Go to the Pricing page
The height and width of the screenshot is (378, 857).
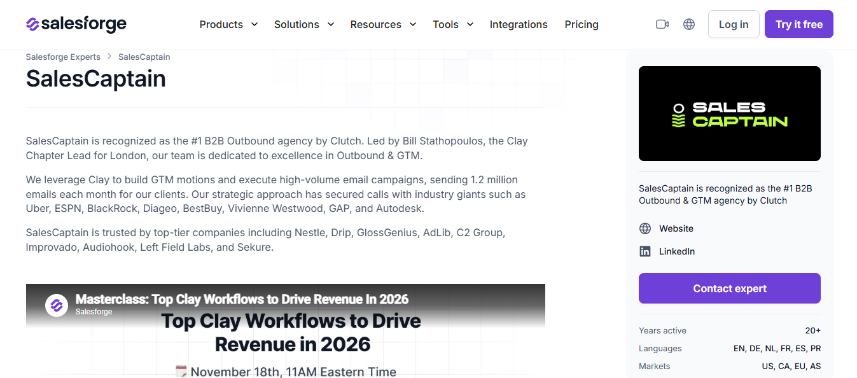582,24
